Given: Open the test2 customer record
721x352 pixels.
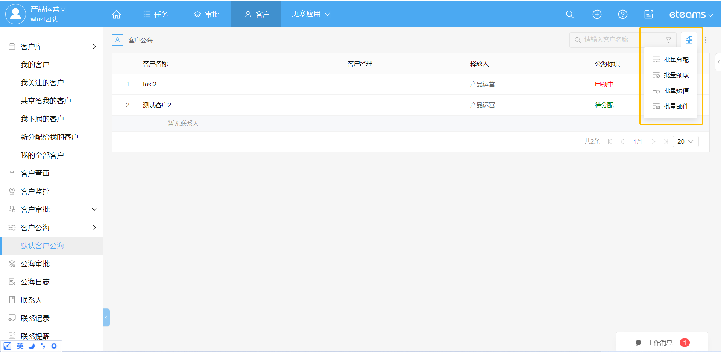Looking at the screenshot, I should tap(150, 84).
